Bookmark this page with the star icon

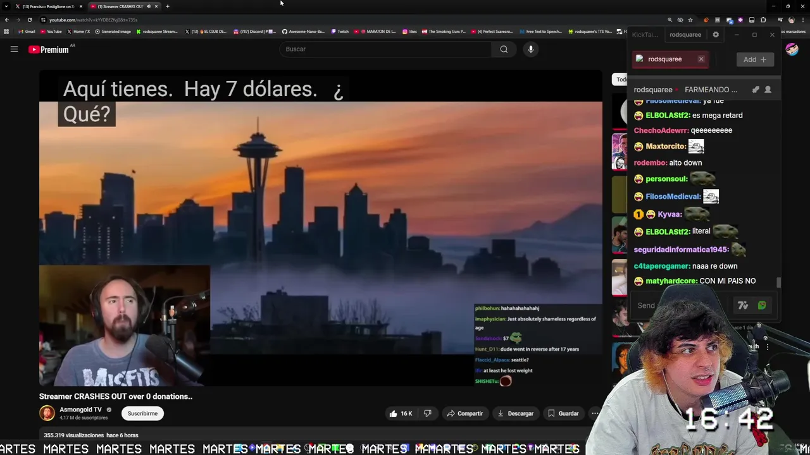coord(690,20)
